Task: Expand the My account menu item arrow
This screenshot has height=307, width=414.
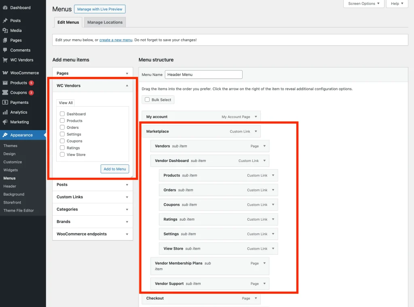Action: pos(256,117)
